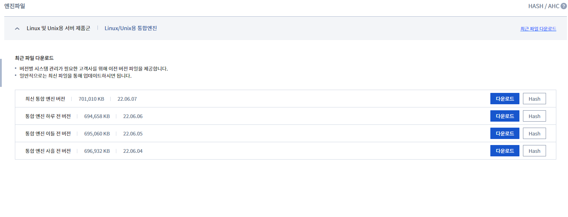Select the Linux/Unix용 통합엔진 label
The image size is (568, 217).
coord(131,28)
